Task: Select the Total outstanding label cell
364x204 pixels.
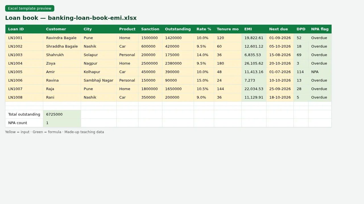Action: pyautogui.click(x=24, y=114)
